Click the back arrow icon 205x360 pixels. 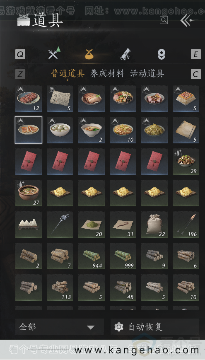(189, 20)
